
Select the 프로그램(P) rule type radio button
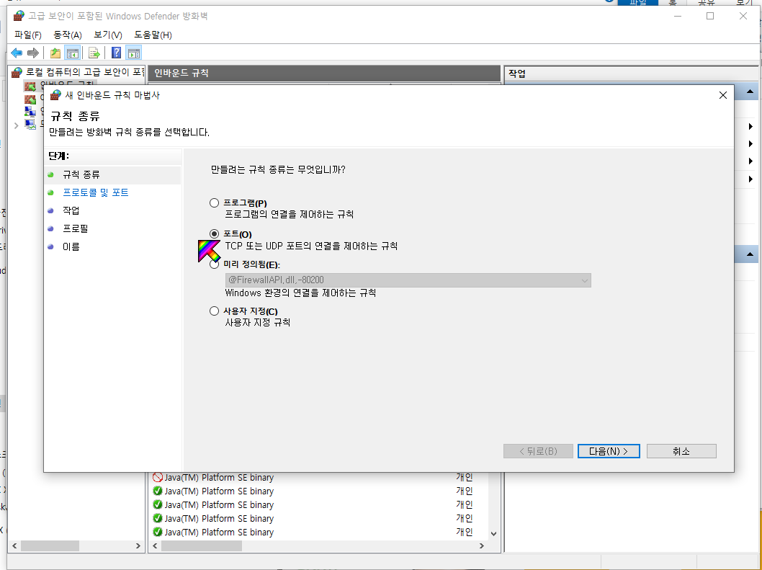[215, 202]
